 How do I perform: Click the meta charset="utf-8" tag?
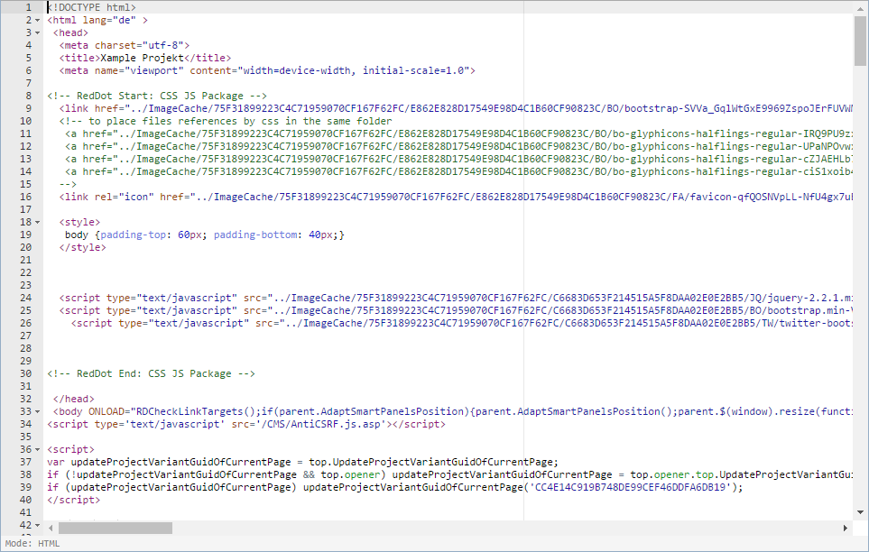click(125, 45)
